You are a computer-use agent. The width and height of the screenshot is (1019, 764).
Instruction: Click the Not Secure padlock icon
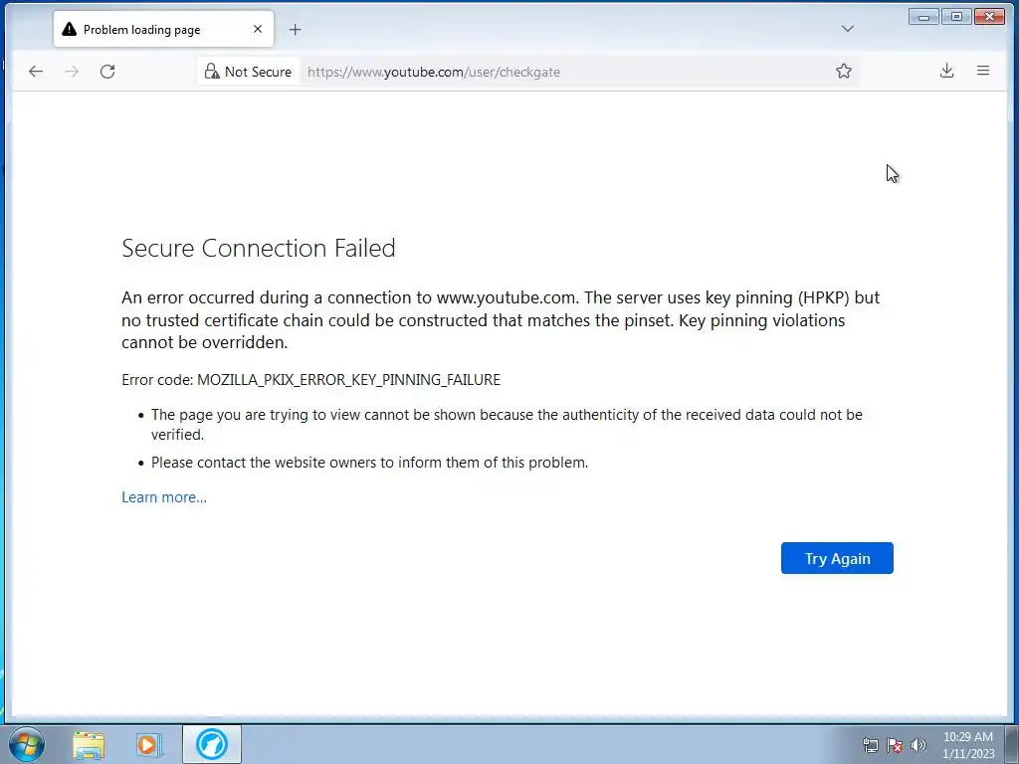tap(212, 72)
